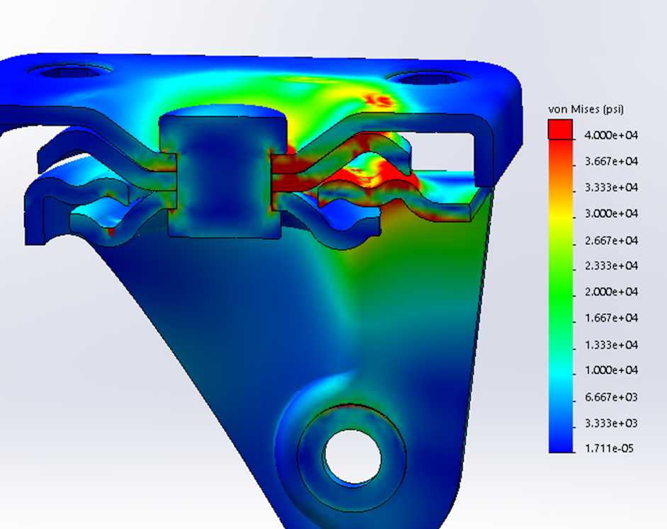This screenshot has height=529, width=667.
Task: Probe the red hotspot on the top plate surface
Action: [x=380, y=101]
